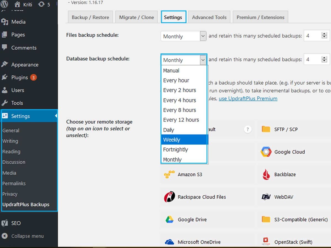Screen dimensions: 331x248
Task: Follow the use UpdraftPlus Premium link
Action: [248, 98]
